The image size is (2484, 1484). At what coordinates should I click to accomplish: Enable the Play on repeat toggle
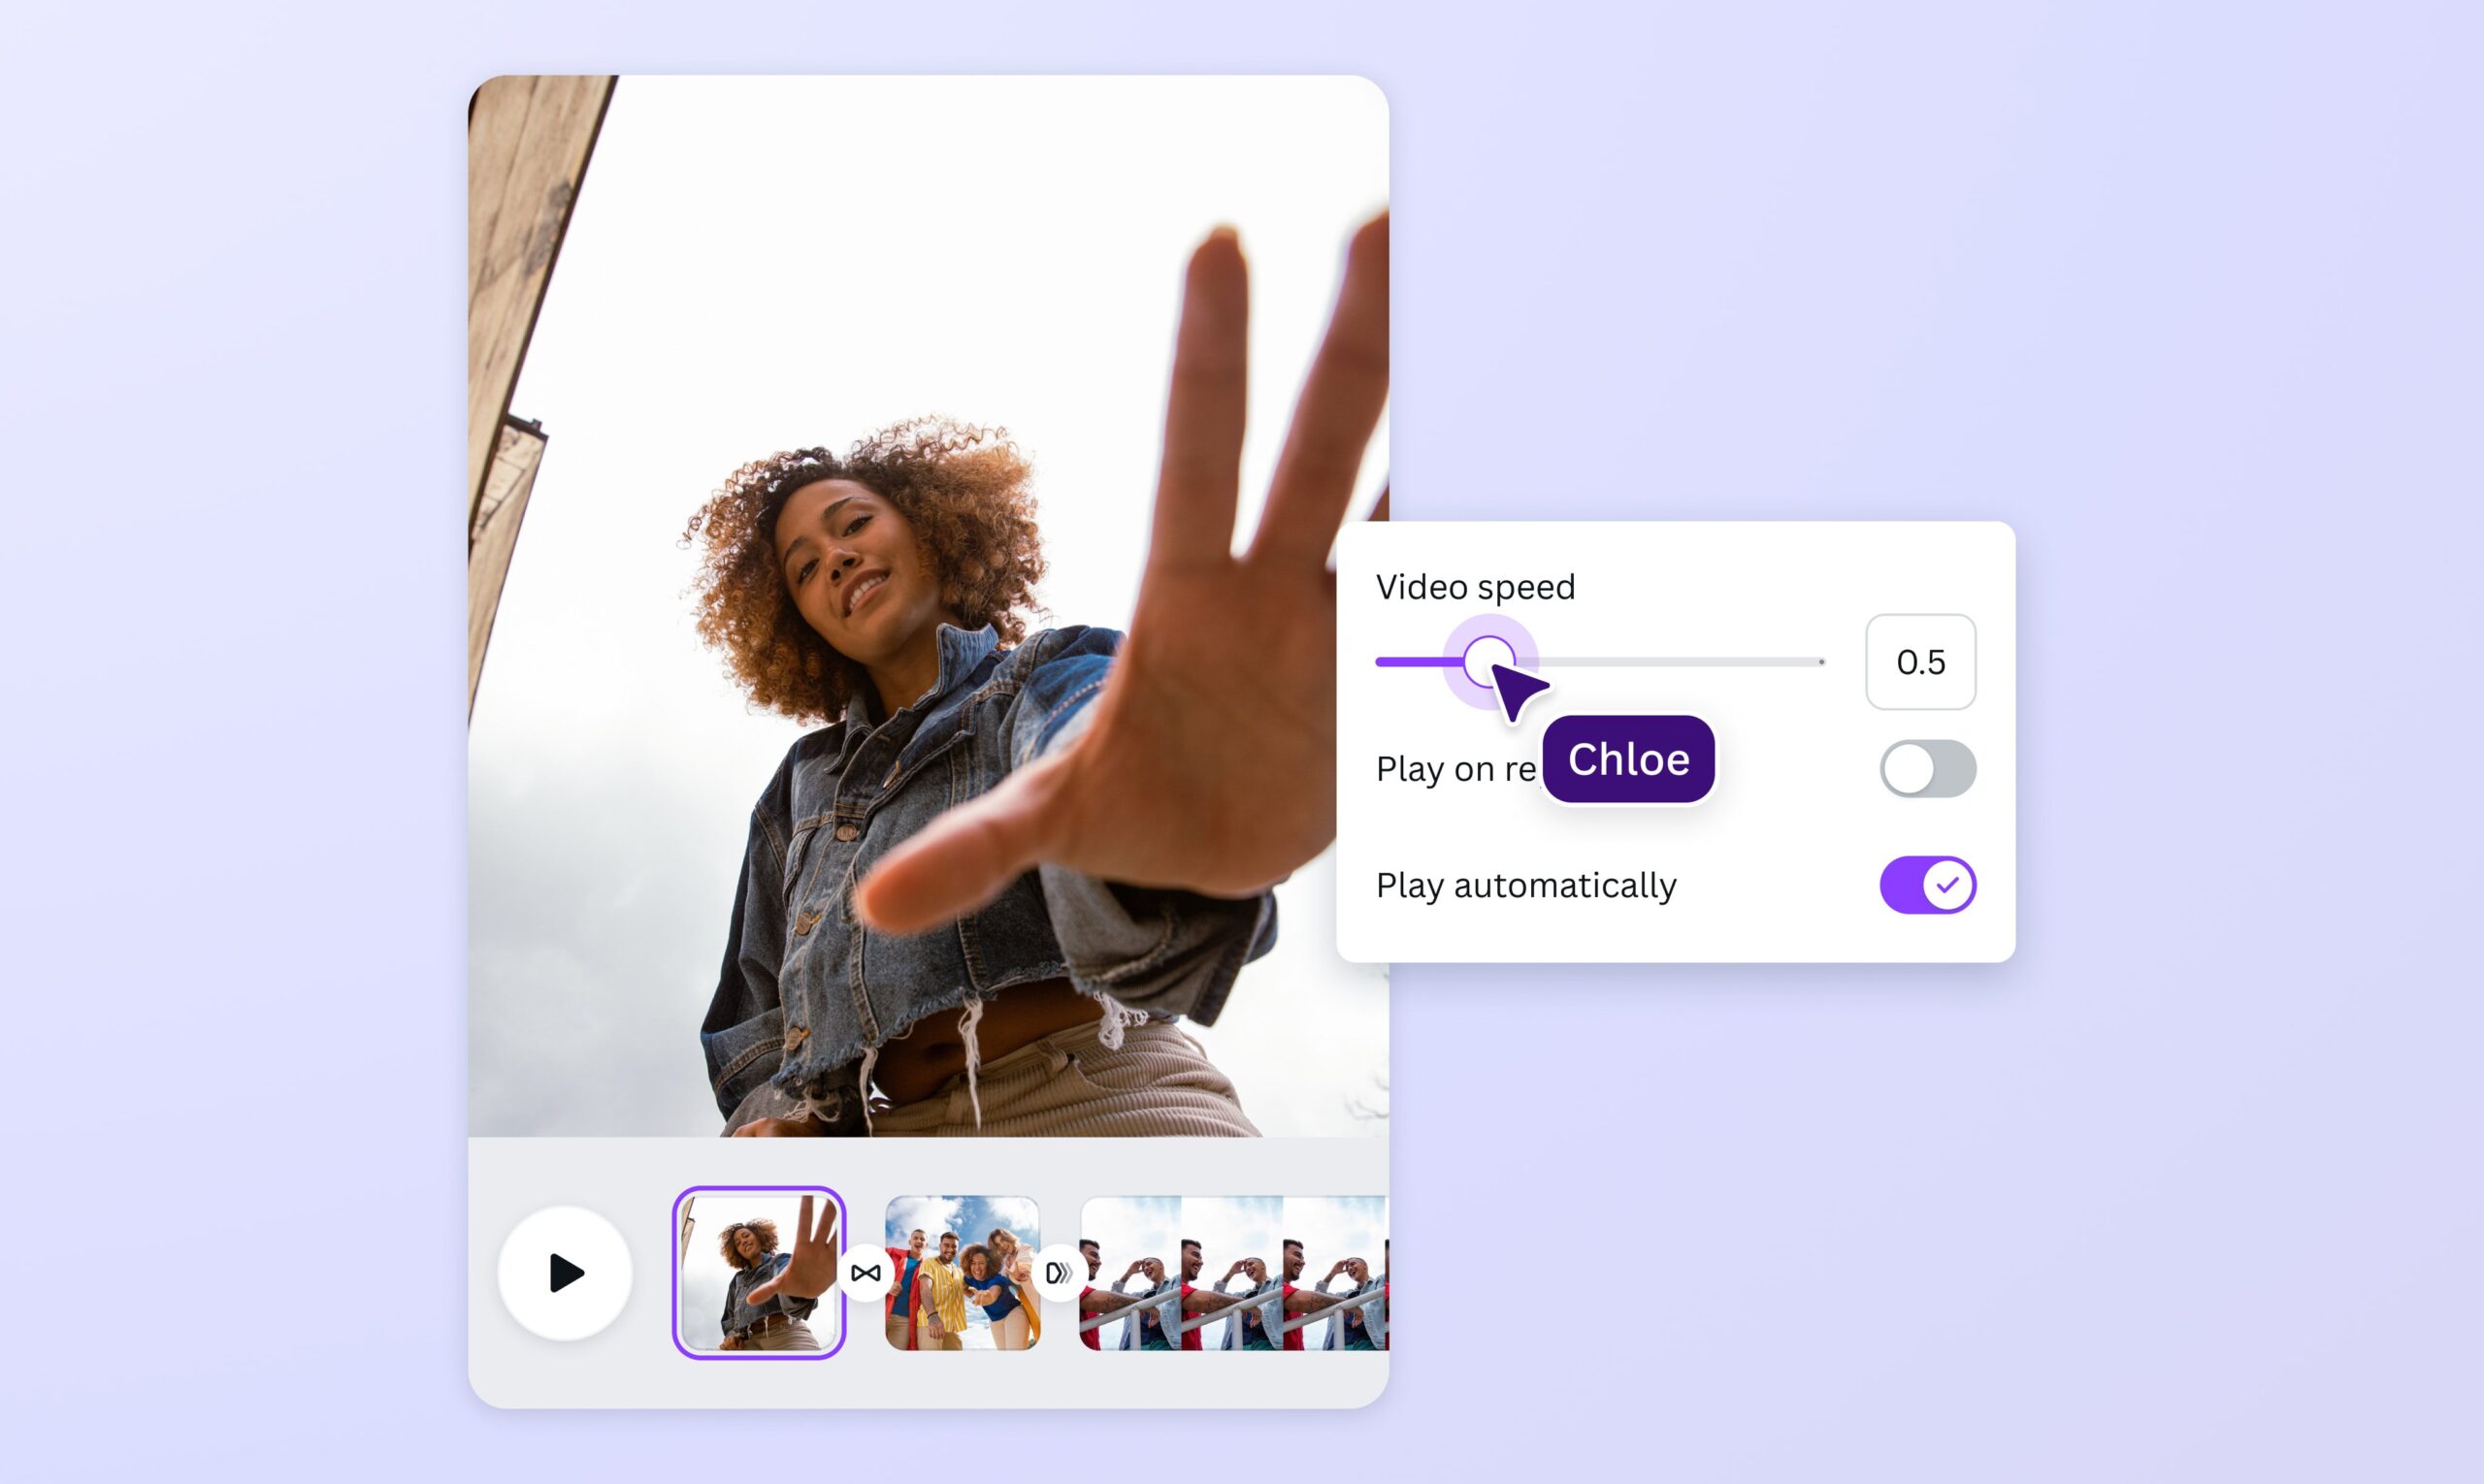click(x=1925, y=767)
